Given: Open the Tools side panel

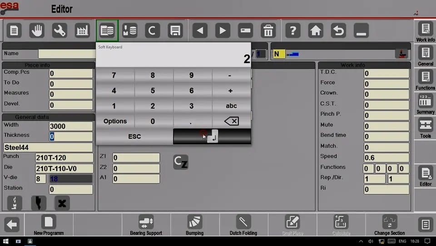Looking at the screenshot, I should 425,128.
